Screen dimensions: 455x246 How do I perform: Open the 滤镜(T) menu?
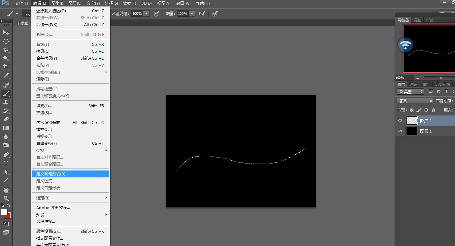point(130,3)
